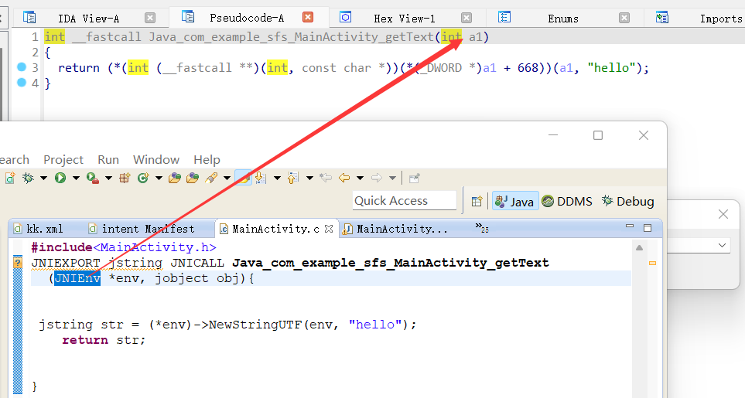Switch to the Debug perspective

(628, 202)
